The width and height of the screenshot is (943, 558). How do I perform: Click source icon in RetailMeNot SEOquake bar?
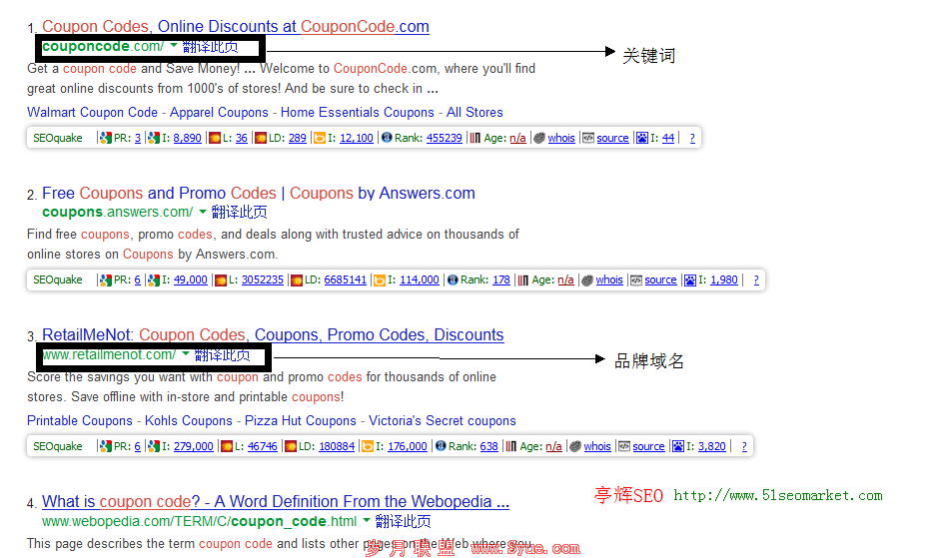coord(624,446)
